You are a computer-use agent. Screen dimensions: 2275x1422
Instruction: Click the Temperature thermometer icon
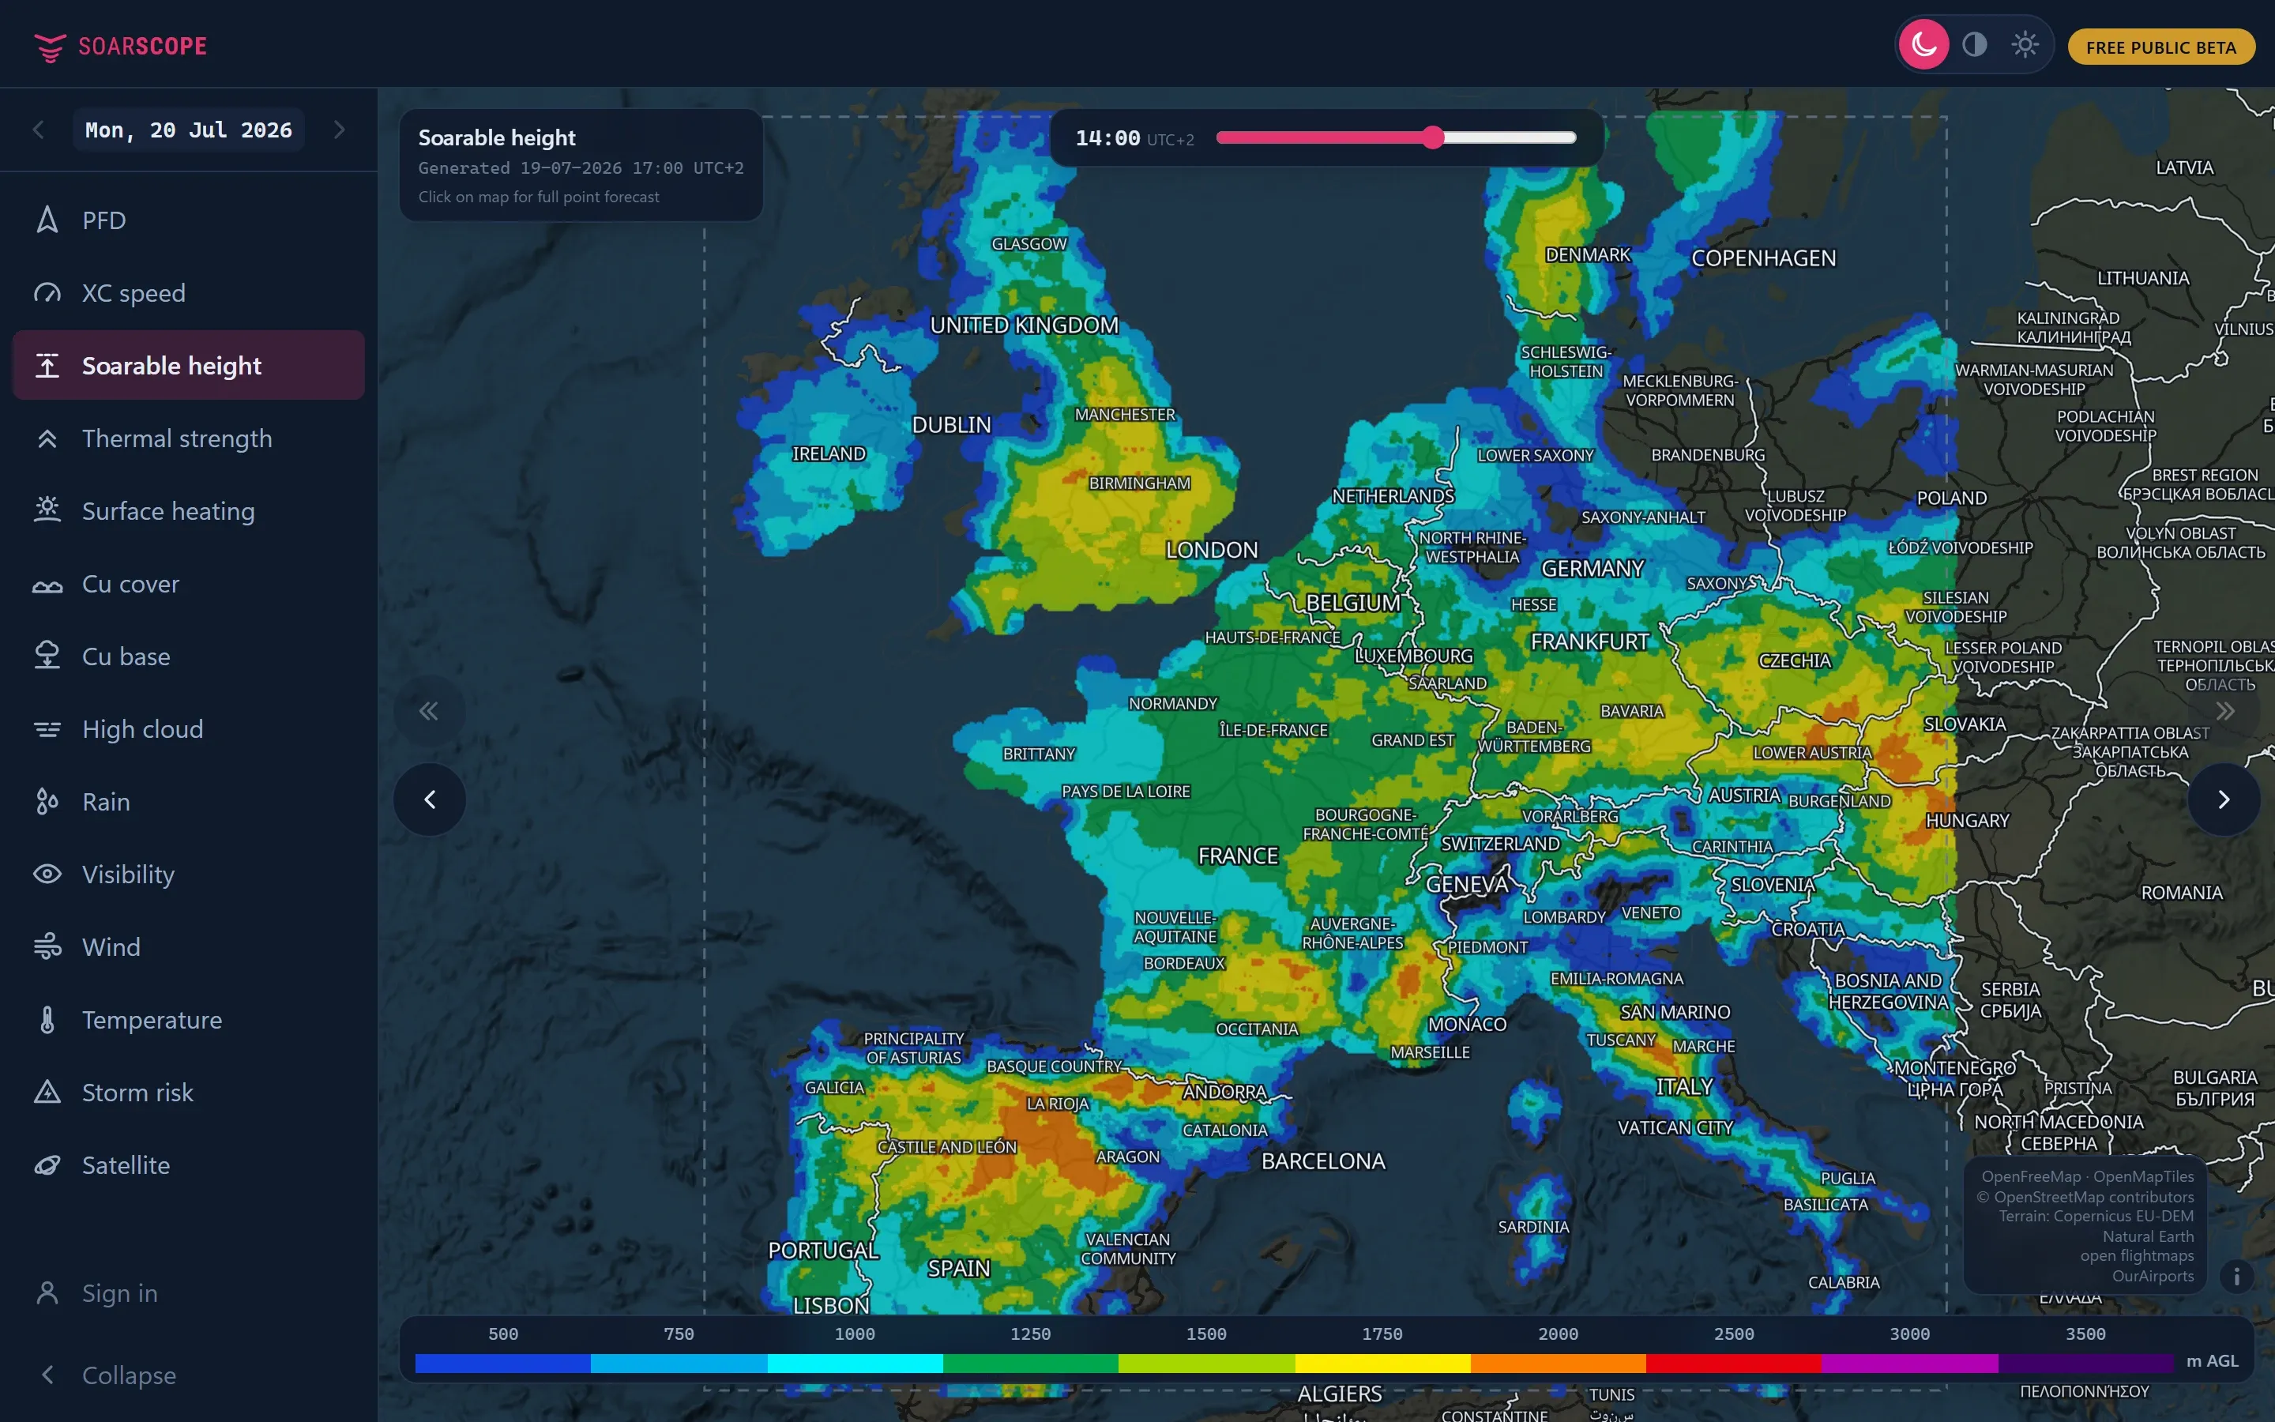(x=47, y=1019)
